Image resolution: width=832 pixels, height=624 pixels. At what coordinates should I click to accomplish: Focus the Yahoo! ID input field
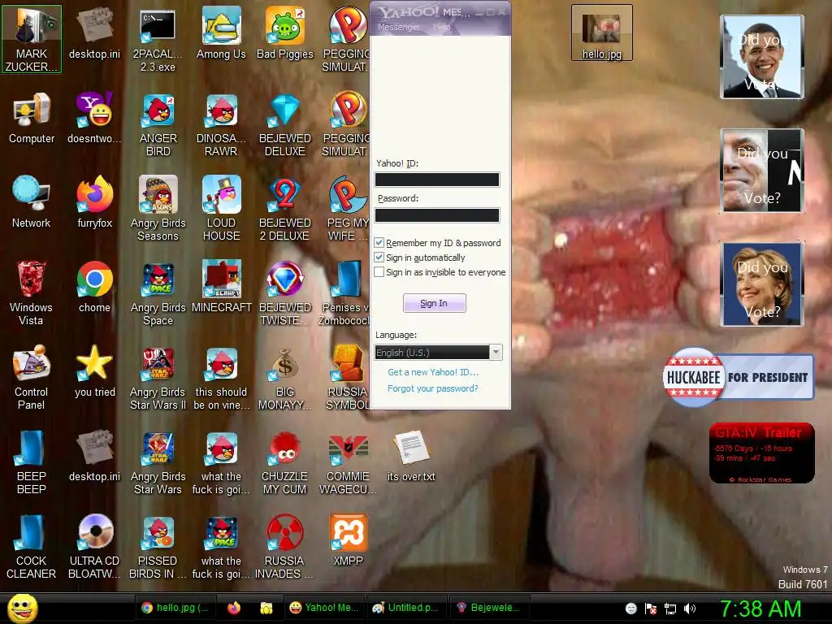coord(437,180)
